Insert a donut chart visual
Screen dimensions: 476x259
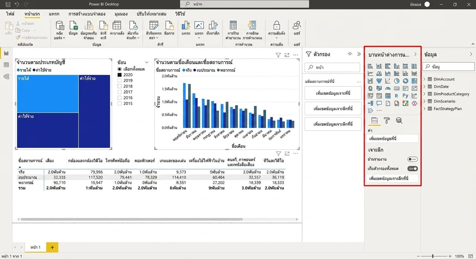(405, 81)
